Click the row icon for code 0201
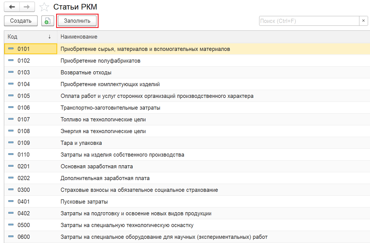This screenshot has width=370, height=243. [x=11, y=166]
